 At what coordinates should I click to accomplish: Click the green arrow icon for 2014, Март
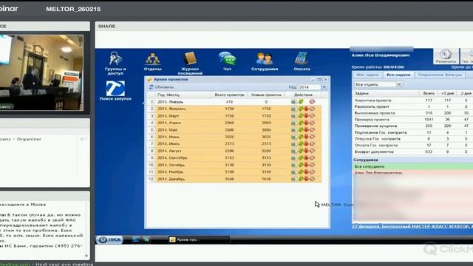point(301,116)
